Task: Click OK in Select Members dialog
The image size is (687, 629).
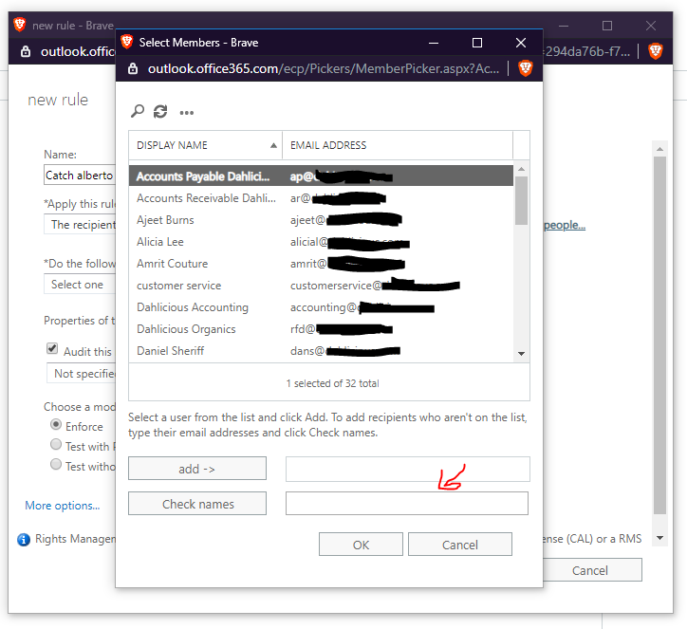Action: (x=361, y=545)
